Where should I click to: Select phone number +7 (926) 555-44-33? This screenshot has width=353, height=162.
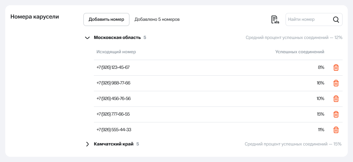pos(114,130)
